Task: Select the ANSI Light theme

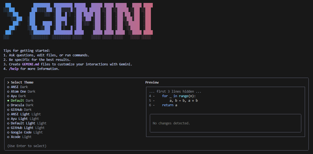Action: pyautogui.click(x=24, y=114)
